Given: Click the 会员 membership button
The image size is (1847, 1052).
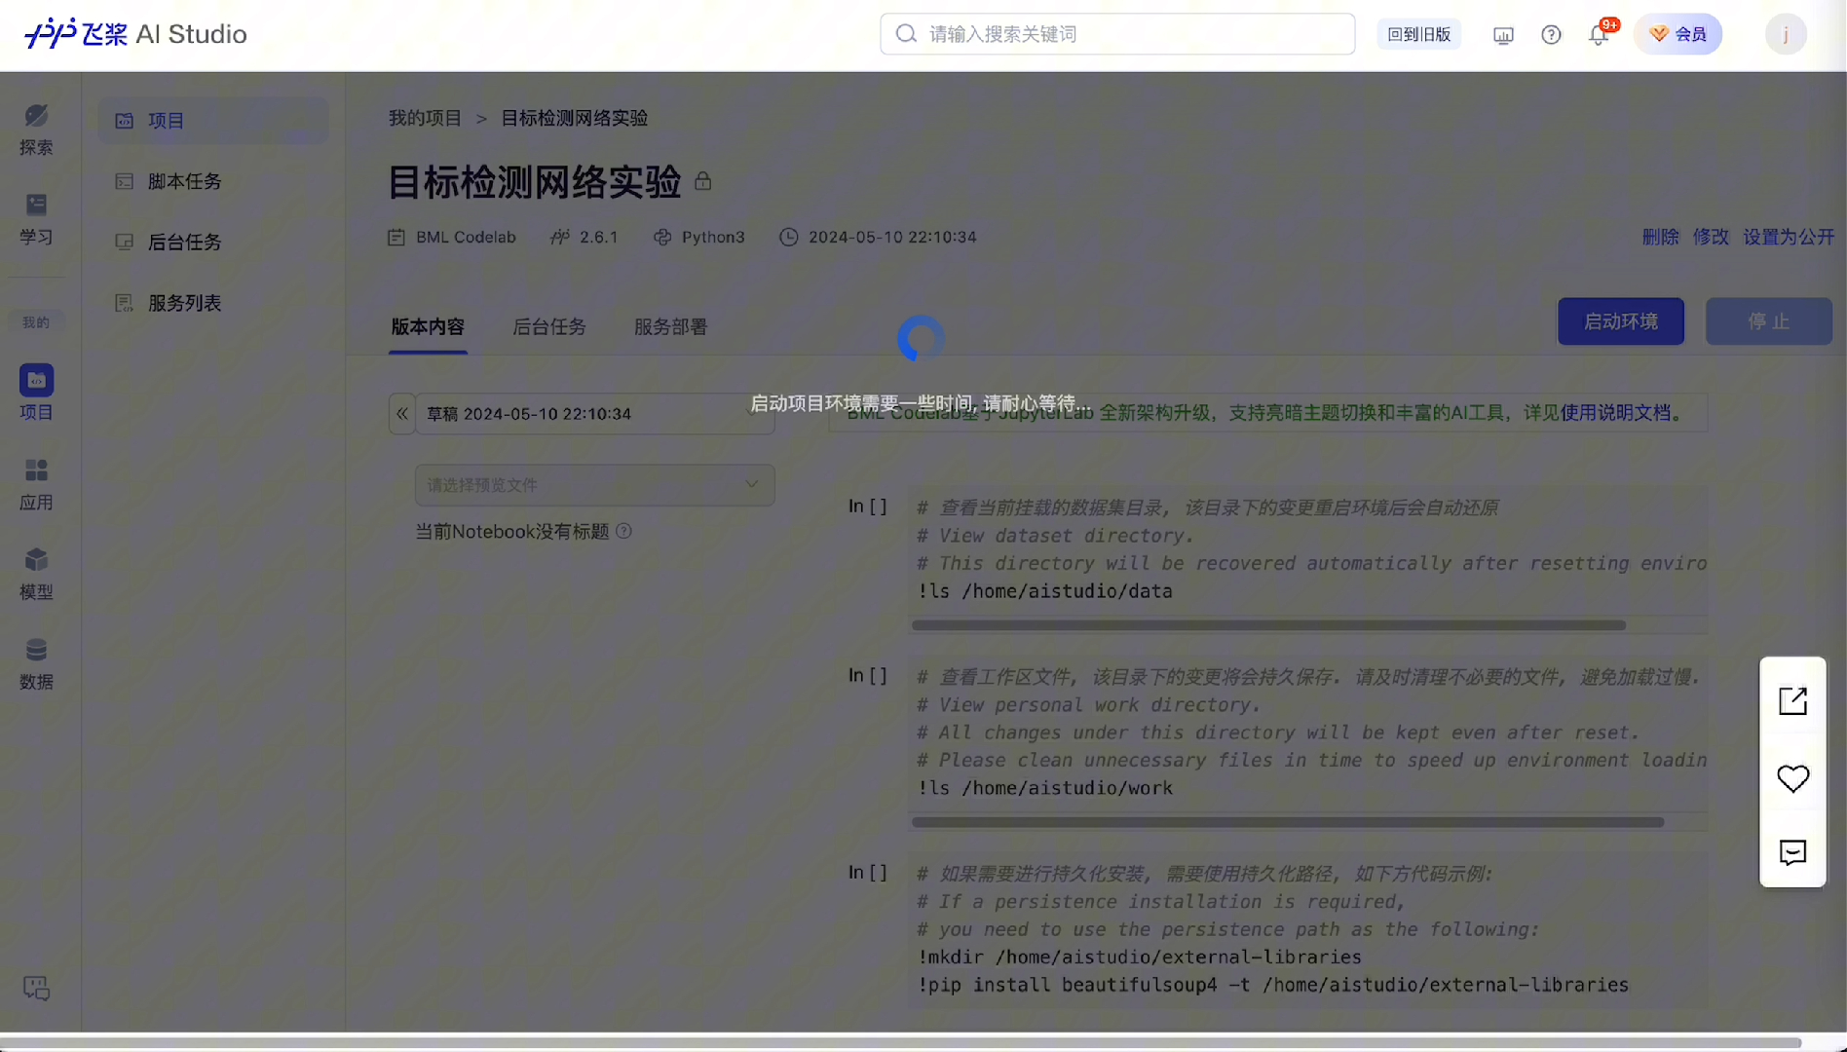Looking at the screenshot, I should tap(1677, 34).
